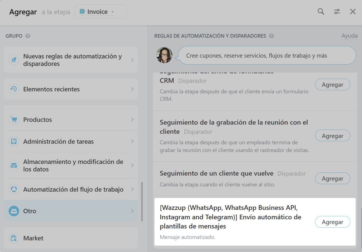Click the robot icon next to Otro
362x252 pixels.
[14, 211]
